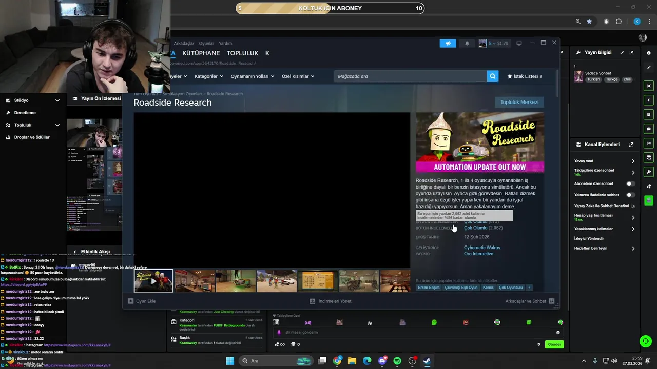
Task: Click the Windows Start button
Action: coord(230,361)
